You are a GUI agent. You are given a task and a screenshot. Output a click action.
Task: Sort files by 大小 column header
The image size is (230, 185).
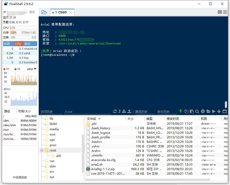[135, 119]
